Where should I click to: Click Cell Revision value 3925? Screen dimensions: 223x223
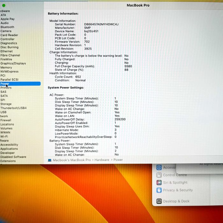tap(88, 49)
